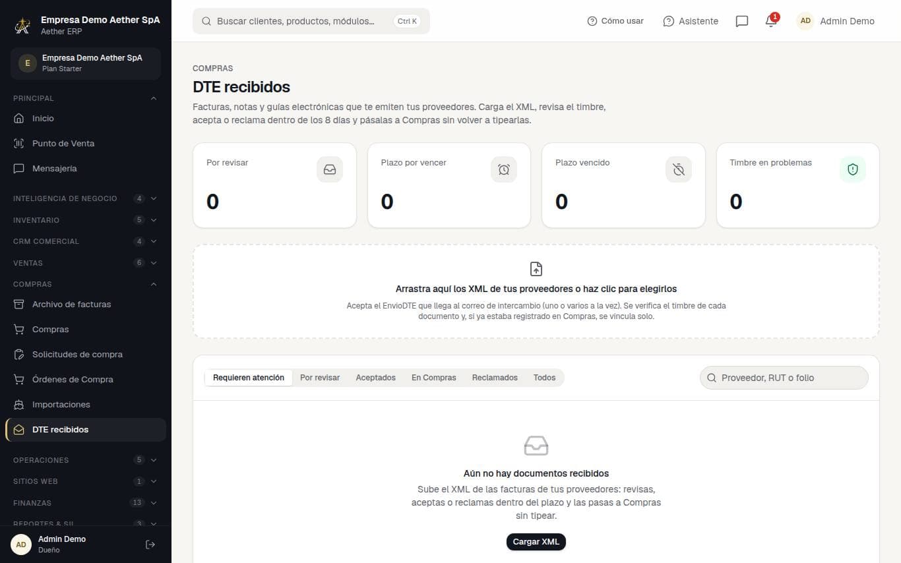The height and width of the screenshot is (563, 901).
Task: Click the upload file icon in drop zone
Action: click(x=536, y=269)
